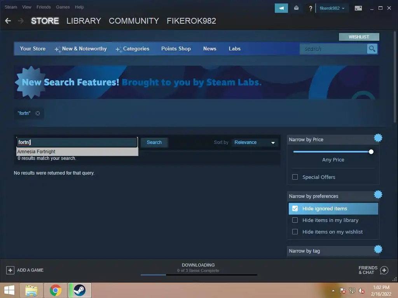Open File Explorer from taskbar
The image size is (398, 298).
pos(31,290)
